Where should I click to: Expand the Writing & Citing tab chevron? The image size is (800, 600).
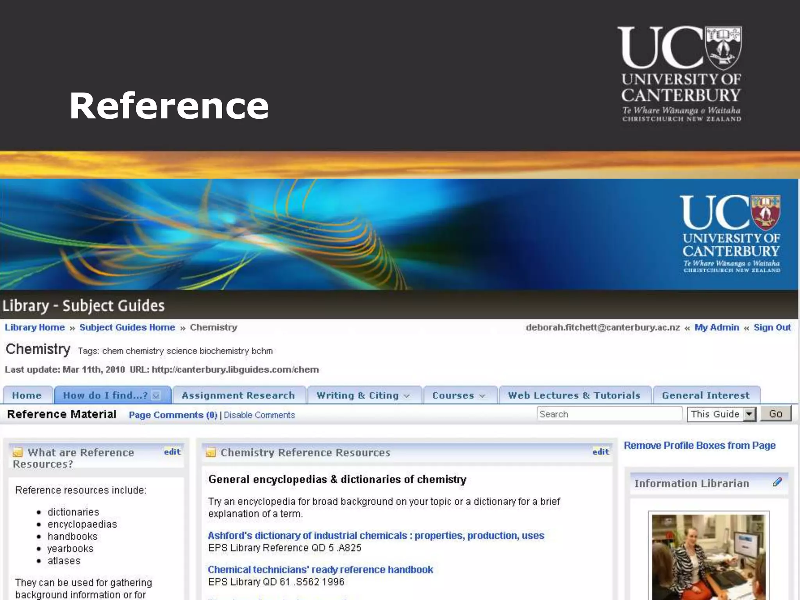[407, 396]
